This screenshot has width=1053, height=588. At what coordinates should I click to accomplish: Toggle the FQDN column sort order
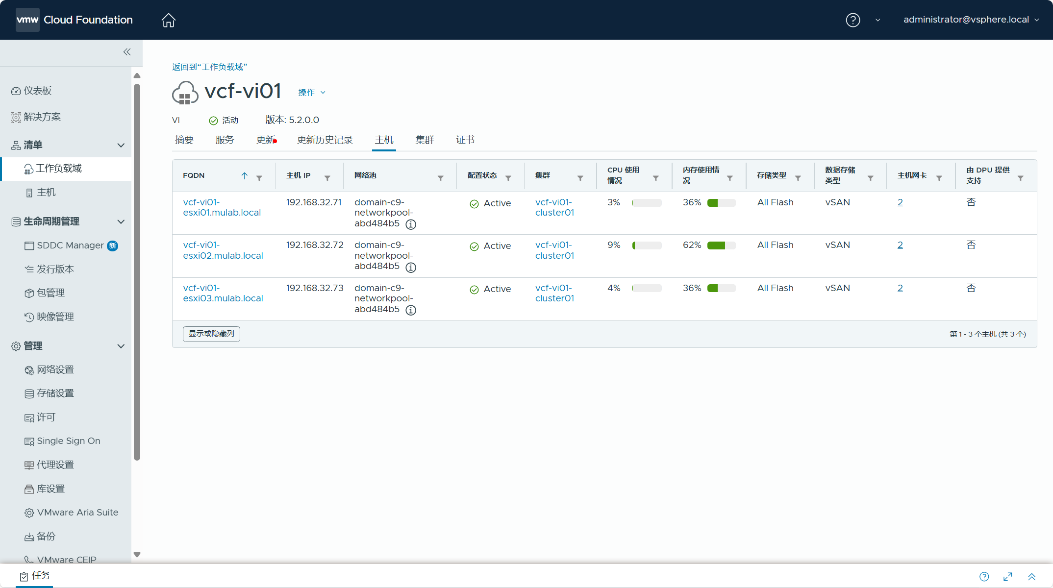pos(245,176)
